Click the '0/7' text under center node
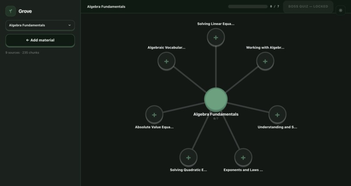This screenshot has height=186, width=351. point(216,118)
